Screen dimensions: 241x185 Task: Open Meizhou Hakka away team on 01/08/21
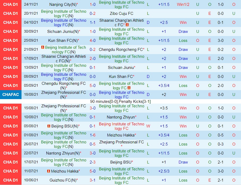(121, 135)
